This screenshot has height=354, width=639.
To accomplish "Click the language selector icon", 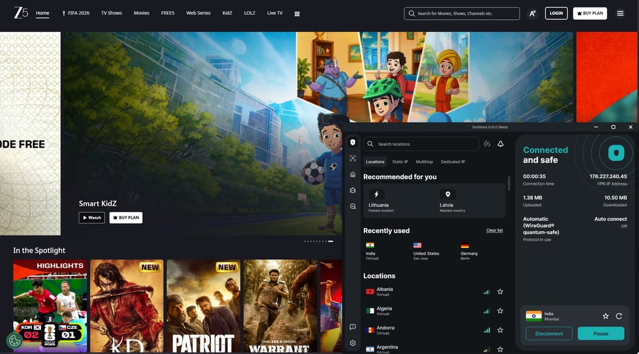I will coord(532,14).
